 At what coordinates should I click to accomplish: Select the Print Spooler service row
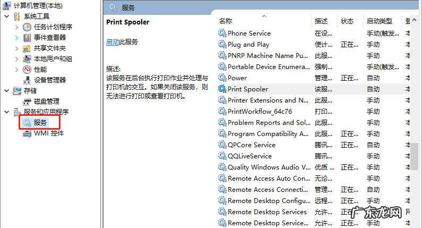314,89
